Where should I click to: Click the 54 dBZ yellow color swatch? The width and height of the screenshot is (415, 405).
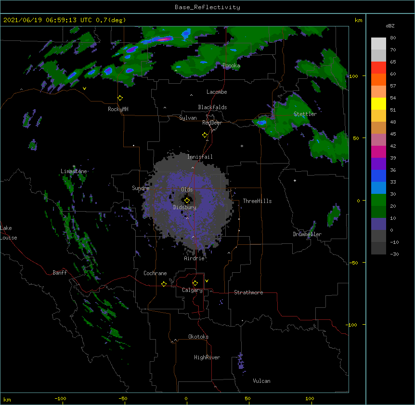(x=378, y=103)
